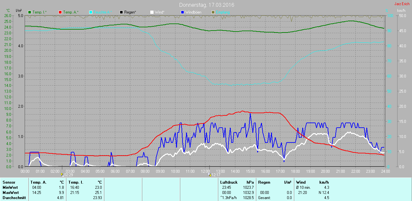Click the Jarz Erich author link
The width and height of the screenshot is (412, 201).
click(402, 4)
